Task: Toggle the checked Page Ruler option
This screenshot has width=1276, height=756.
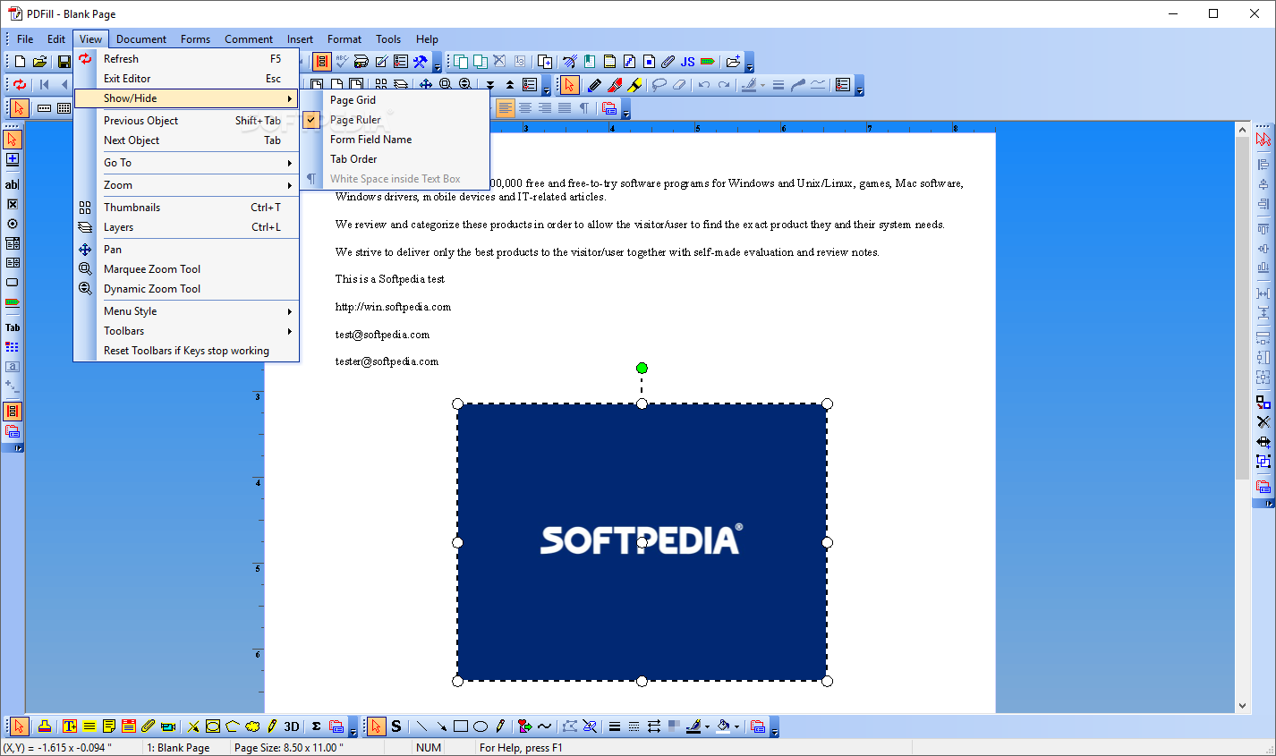Action: pyautogui.click(x=395, y=120)
